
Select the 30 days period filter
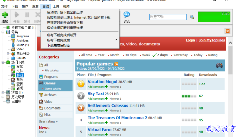pyautogui.click(x=131, y=55)
